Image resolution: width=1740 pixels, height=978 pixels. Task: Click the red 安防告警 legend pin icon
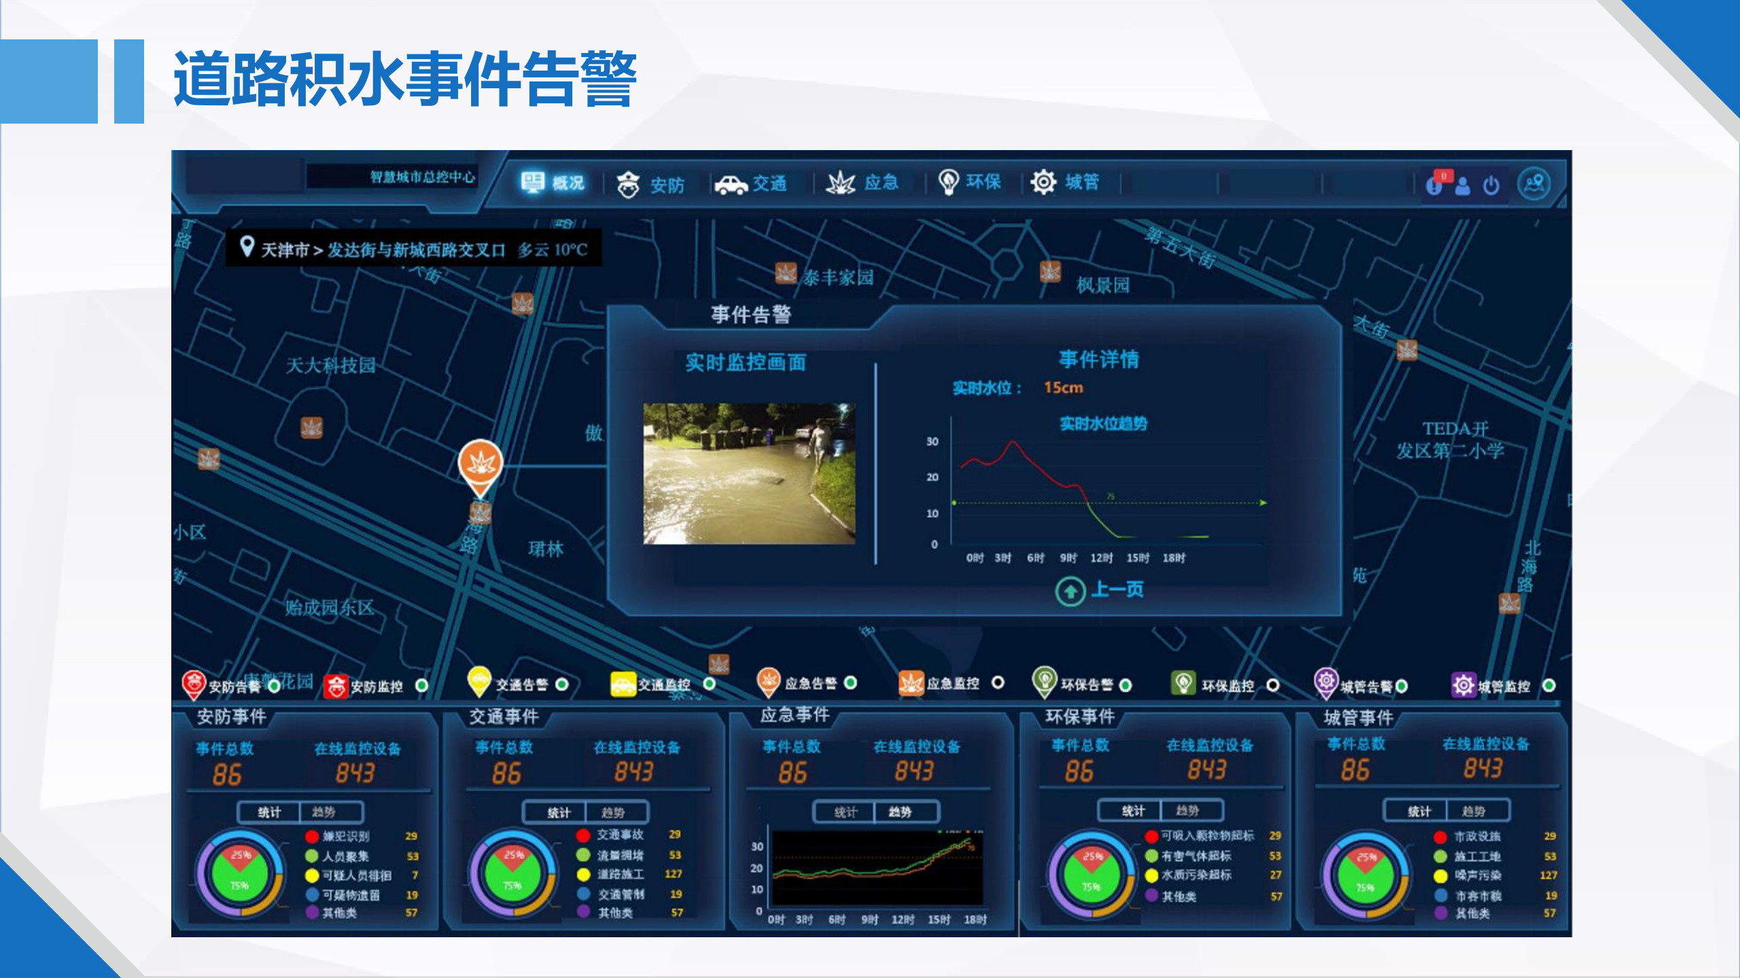[194, 685]
